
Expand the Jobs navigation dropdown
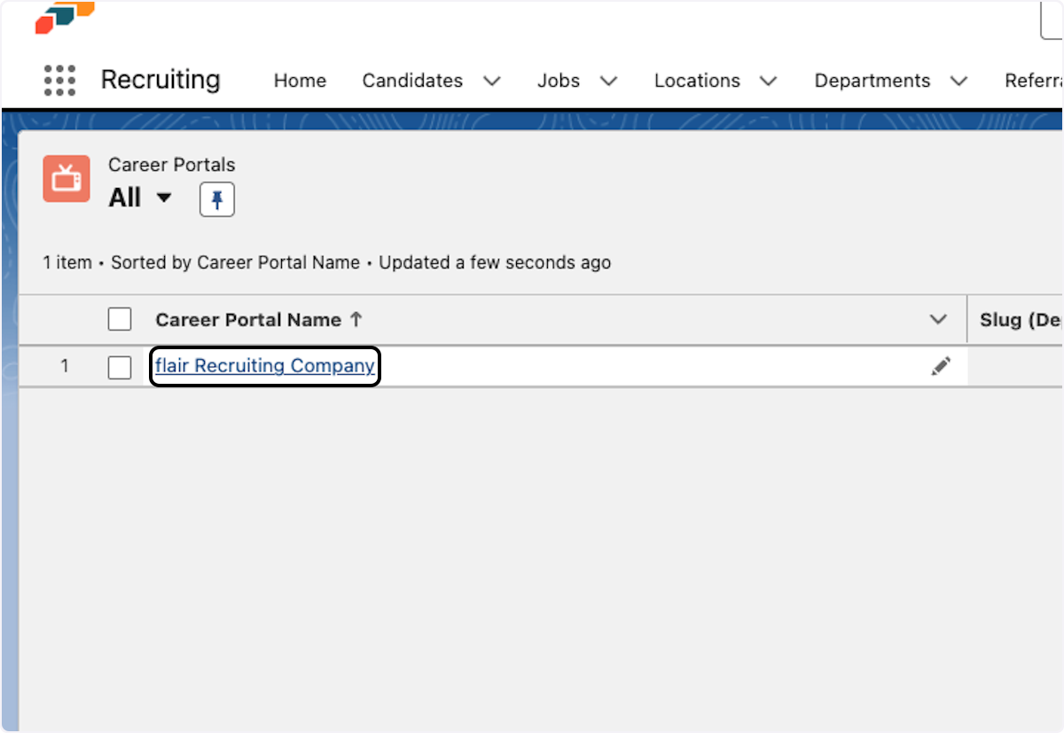pos(609,81)
